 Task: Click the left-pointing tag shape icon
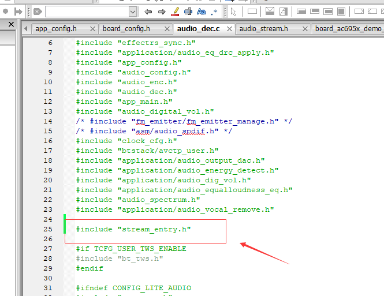[x=372, y=12]
